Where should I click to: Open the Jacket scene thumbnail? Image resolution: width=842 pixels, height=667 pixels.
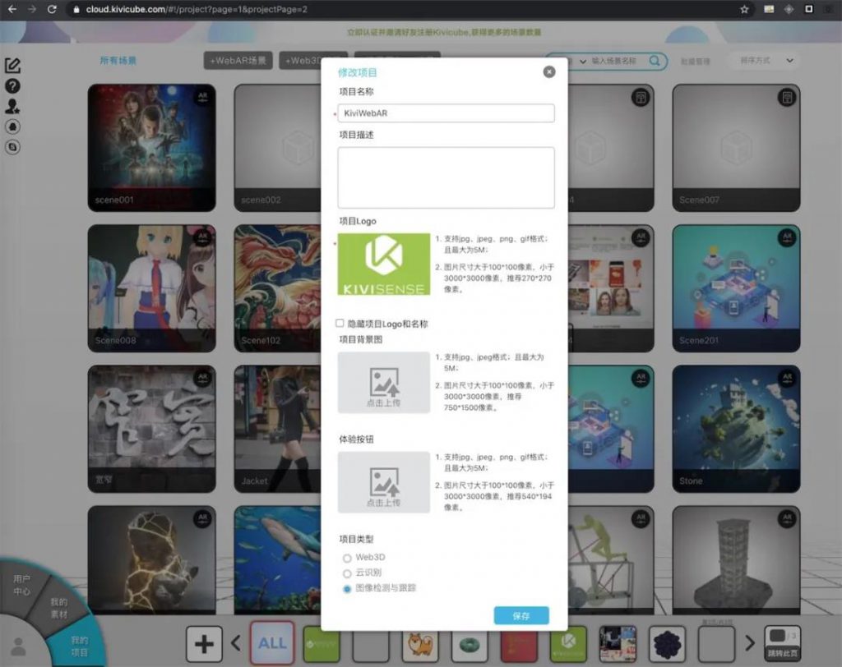[278, 429]
